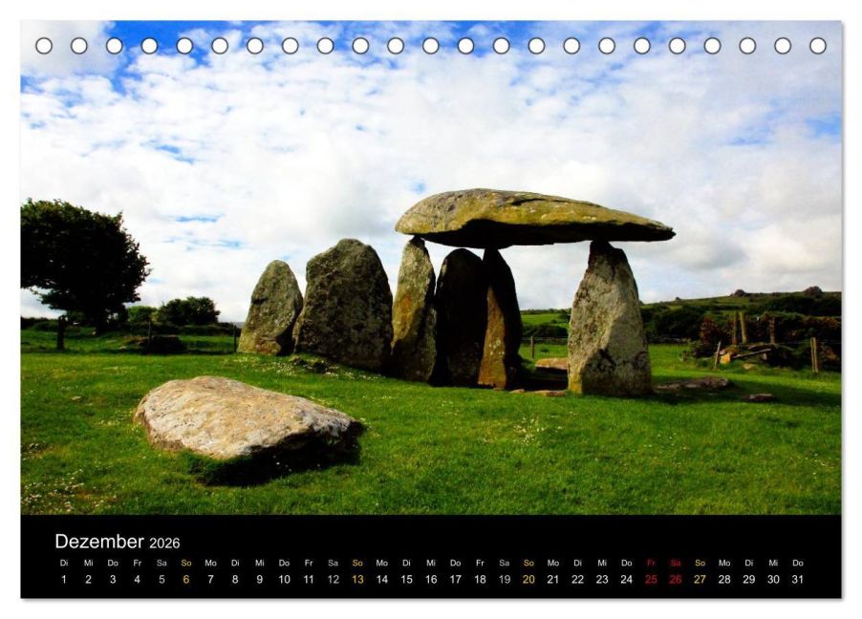Click the red date 25
The width and height of the screenshot is (862, 619).
pyautogui.click(x=651, y=579)
